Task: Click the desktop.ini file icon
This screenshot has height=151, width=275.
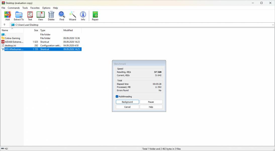Action: pyautogui.click(x=3, y=46)
